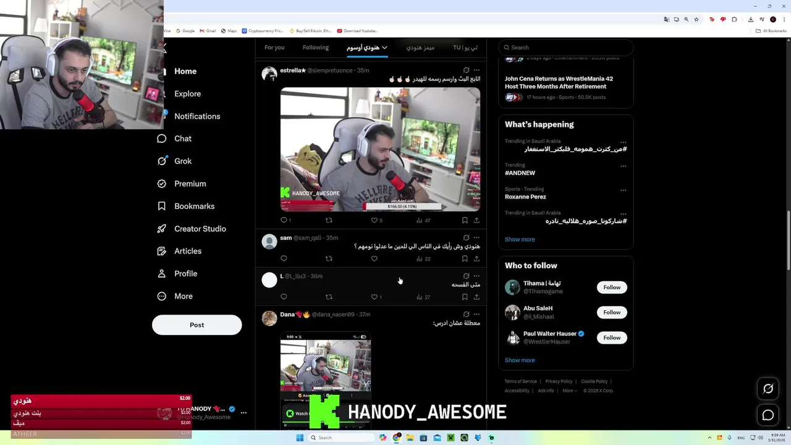Open options for #ANDNEW trend
Viewport: 791px width, 445px height.
tap(623, 166)
